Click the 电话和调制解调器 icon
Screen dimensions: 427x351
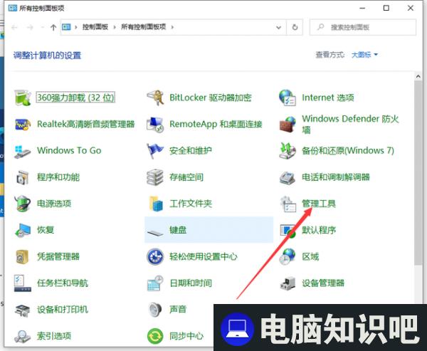coord(288,177)
